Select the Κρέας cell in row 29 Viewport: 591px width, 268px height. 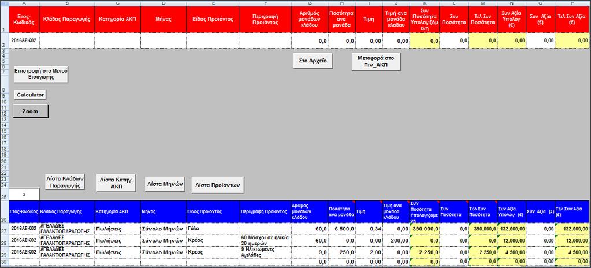pyautogui.click(x=213, y=252)
